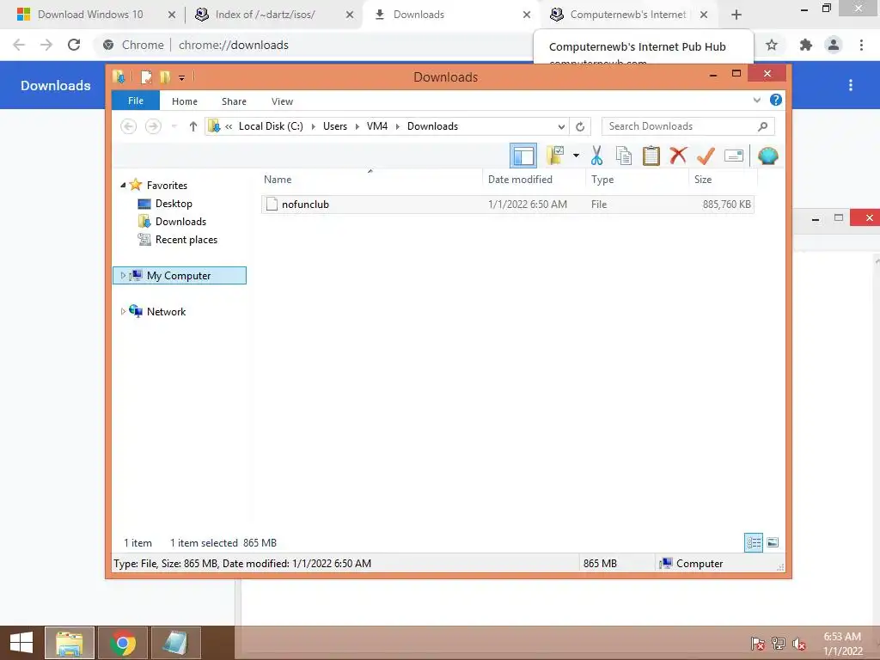Expand the ribbon with the chevron arrow
The height and width of the screenshot is (660, 880).
[756, 100]
